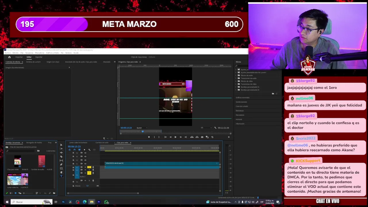Toggle V4 track eye visibility
The width and height of the screenshot is (368, 207).
[85, 153]
